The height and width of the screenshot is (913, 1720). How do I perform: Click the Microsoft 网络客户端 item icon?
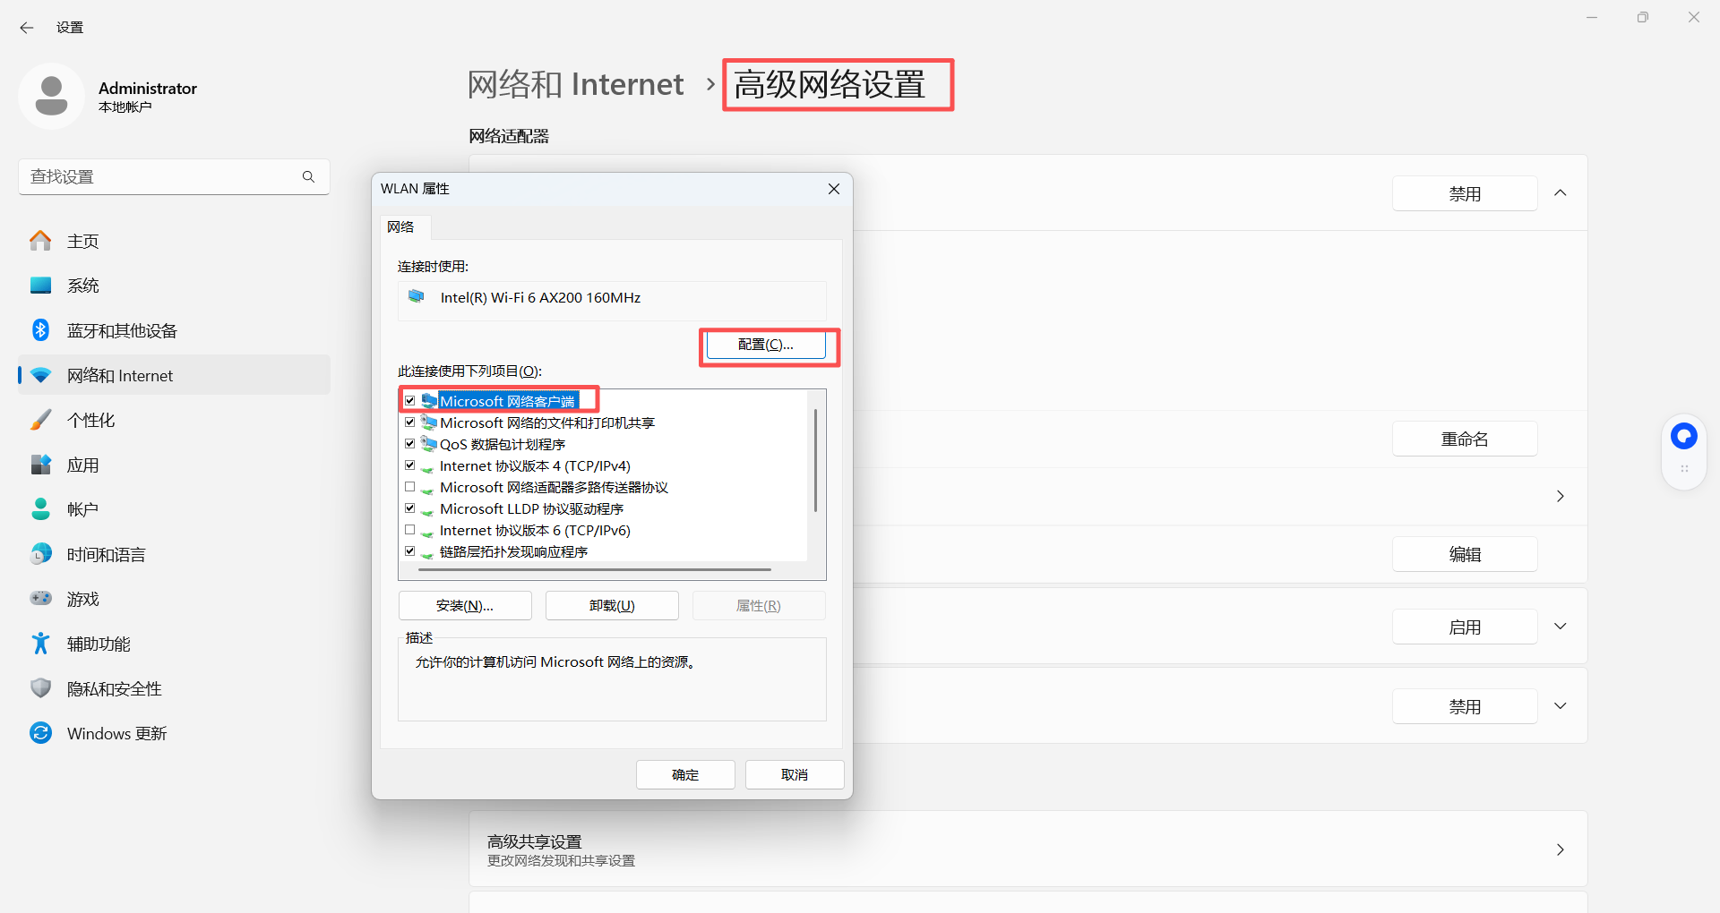pos(429,401)
